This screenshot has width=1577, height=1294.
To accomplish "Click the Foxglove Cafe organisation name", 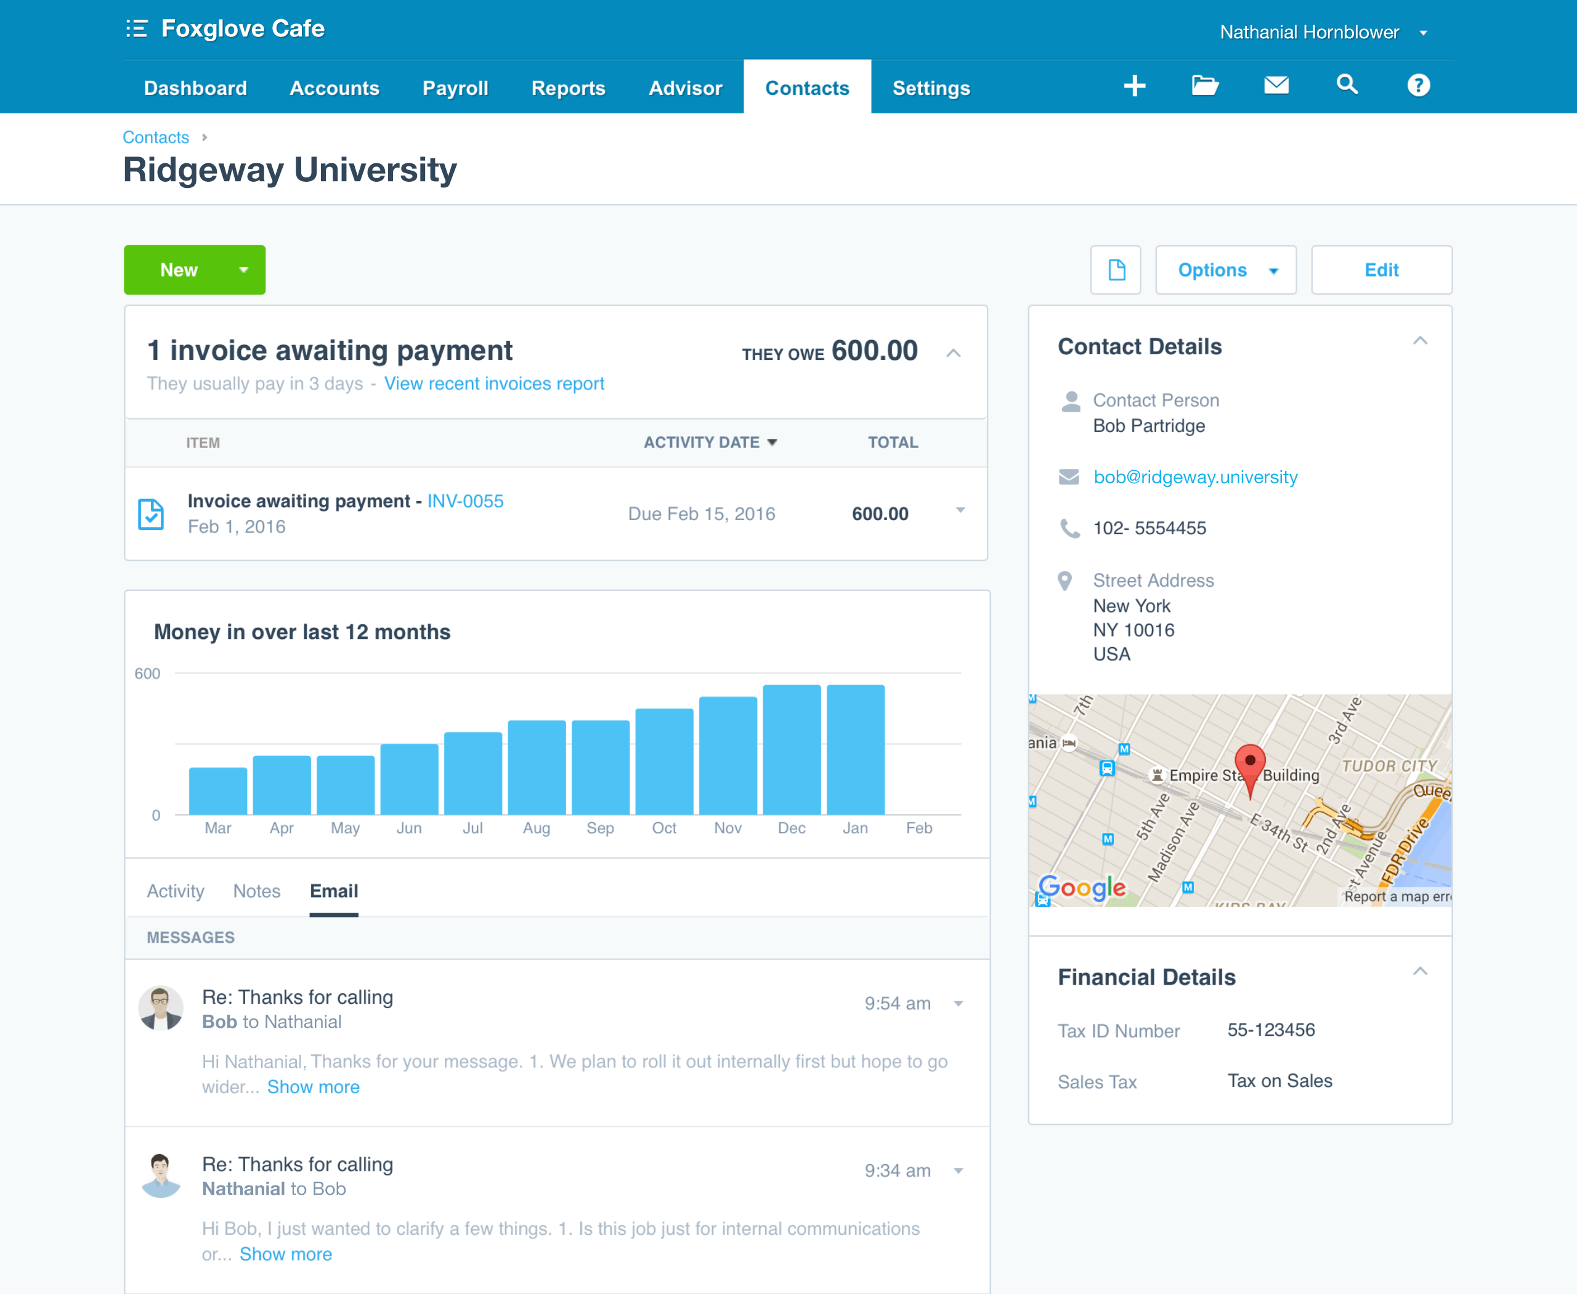I will pyautogui.click(x=243, y=29).
